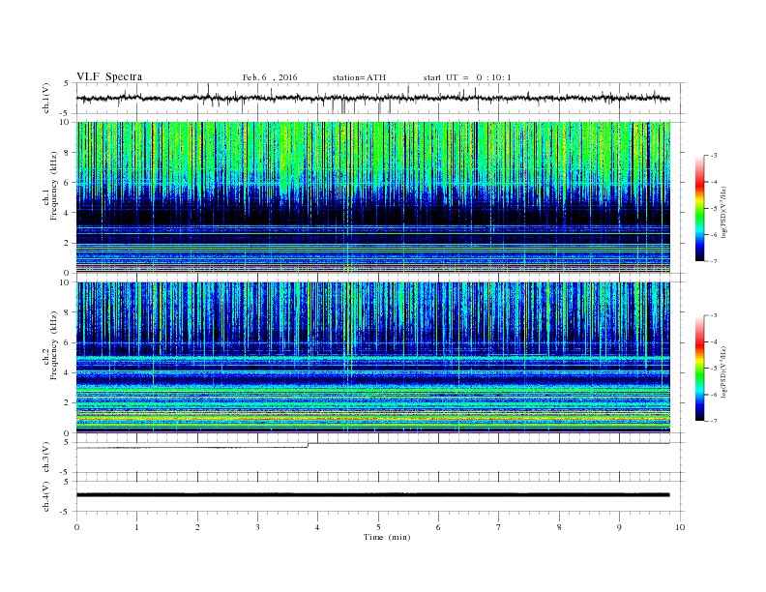Click the '-3' label on ch.1 color bar
The height and width of the screenshot is (592, 766).
[x=714, y=156]
